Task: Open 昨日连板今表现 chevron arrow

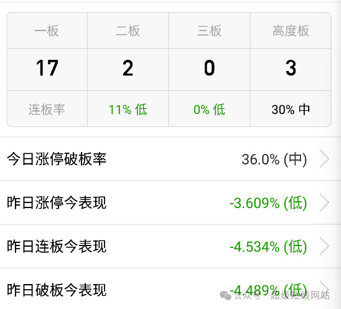Action: pos(324,246)
